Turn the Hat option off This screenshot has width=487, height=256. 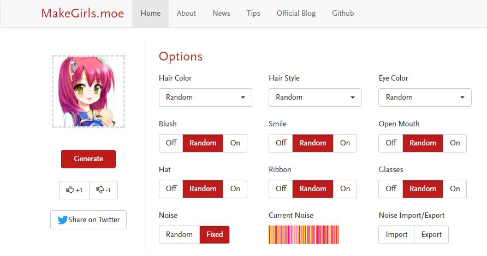click(171, 189)
